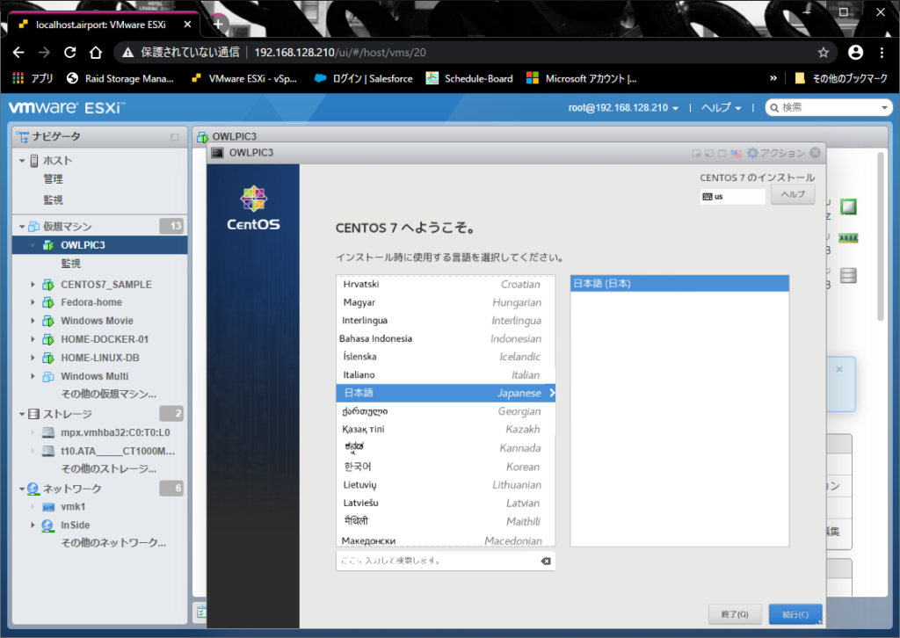The image size is (900, 638).
Task: Open the browser apps grid (アプリ) icon
Action: point(18,78)
